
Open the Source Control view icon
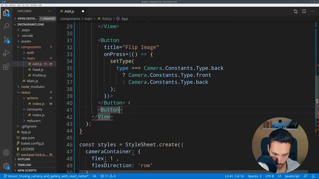[x=6, y=40]
